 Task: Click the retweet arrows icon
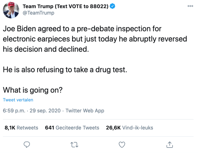click(74, 144)
